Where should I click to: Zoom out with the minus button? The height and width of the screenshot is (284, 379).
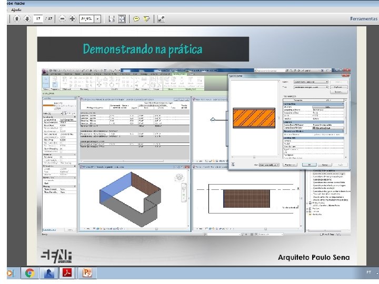click(x=62, y=18)
